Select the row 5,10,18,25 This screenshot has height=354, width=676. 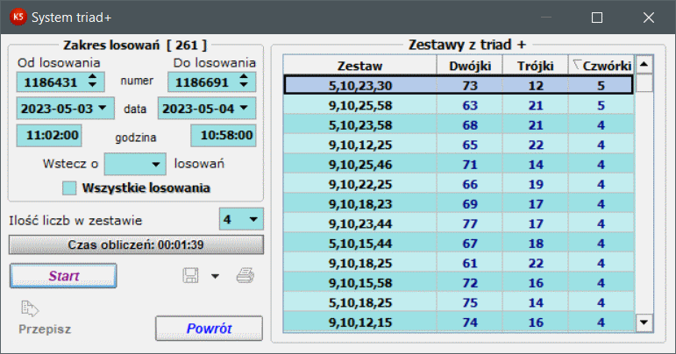click(x=459, y=303)
